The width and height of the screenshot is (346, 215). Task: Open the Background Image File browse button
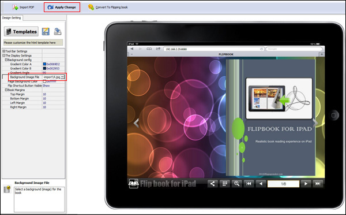[63, 77]
